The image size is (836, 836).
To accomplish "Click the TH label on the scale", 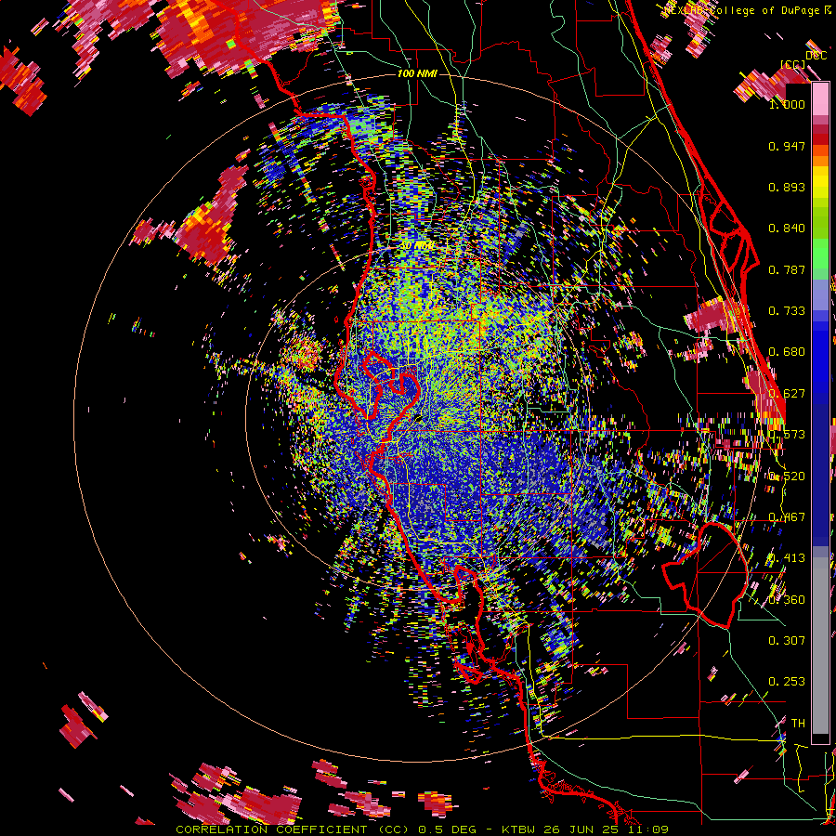I will click(798, 723).
